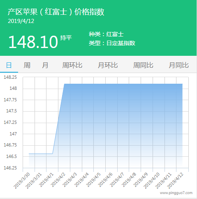This screenshot has height=199, width=197.
Task: Click the 148.25 y-axis label
Action: 10,77
